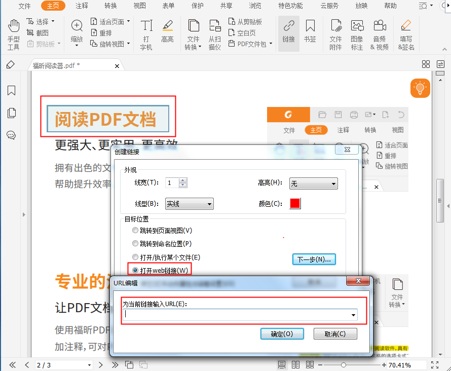Click the 确定(O) button to confirm
The height and width of the screenshot is (371, 451).
point(282,333)
